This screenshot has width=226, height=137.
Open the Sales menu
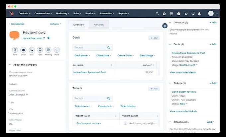77,13
